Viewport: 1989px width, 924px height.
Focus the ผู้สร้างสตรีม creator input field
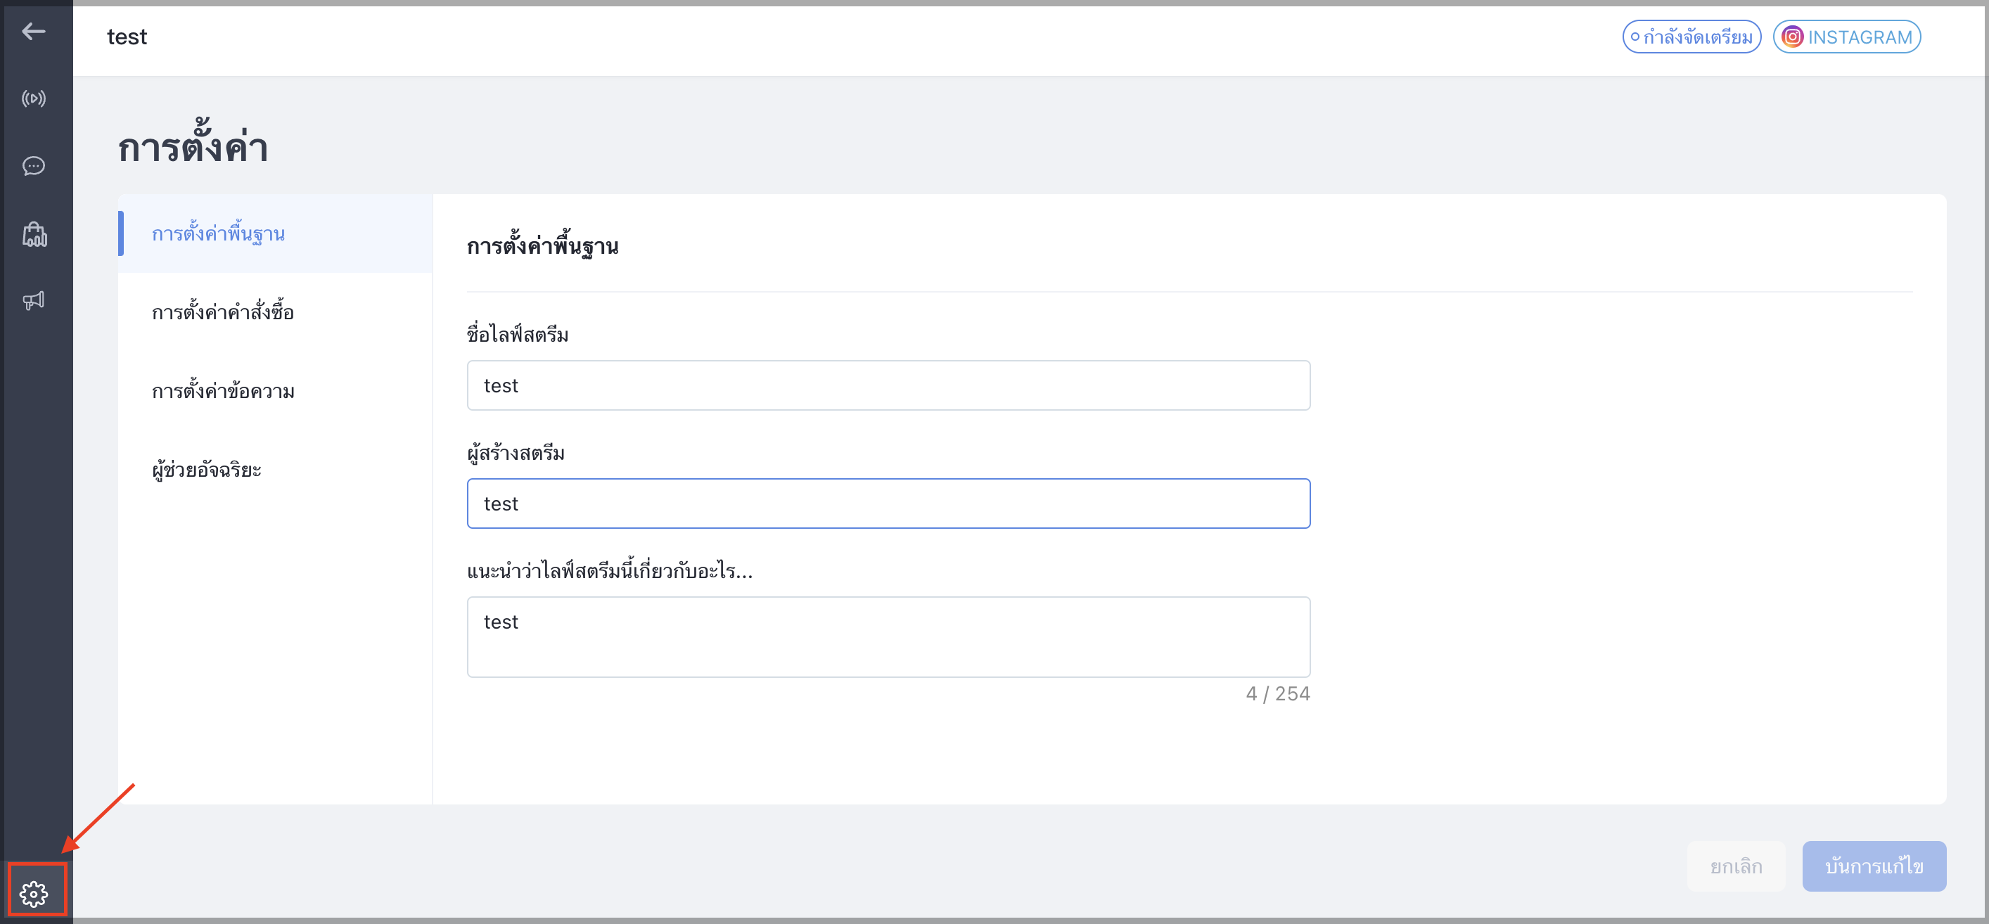[x=888, y=503]
